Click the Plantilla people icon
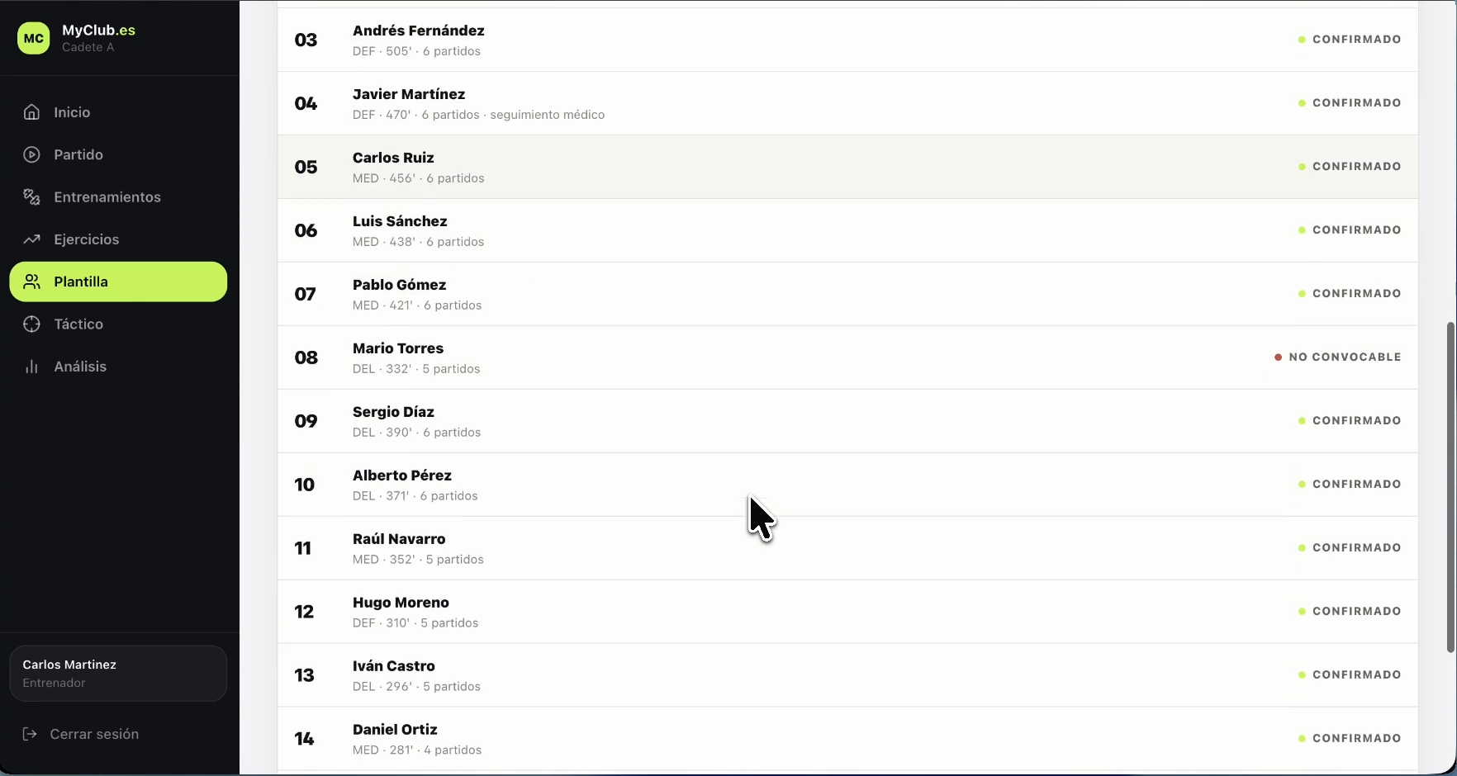The height and width of the screenshot is (776, 1457). coord(31,282)
